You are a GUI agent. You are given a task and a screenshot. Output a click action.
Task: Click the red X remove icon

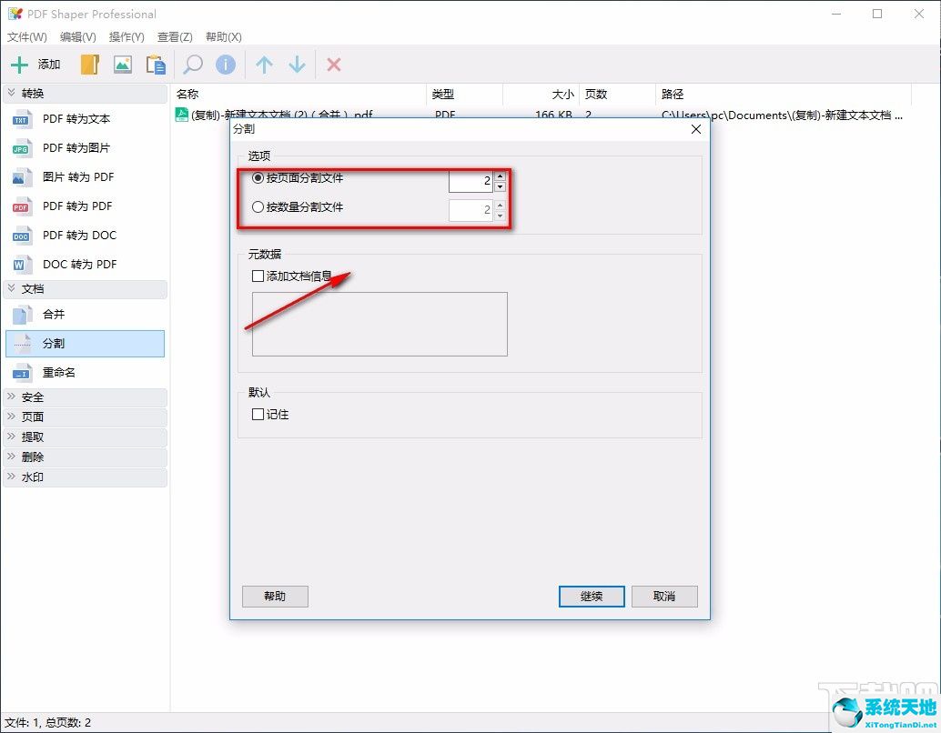click(334, 65)
